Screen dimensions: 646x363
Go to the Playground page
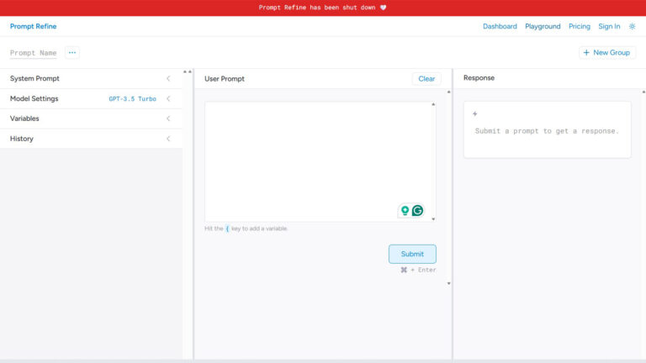tap(543, 26)
